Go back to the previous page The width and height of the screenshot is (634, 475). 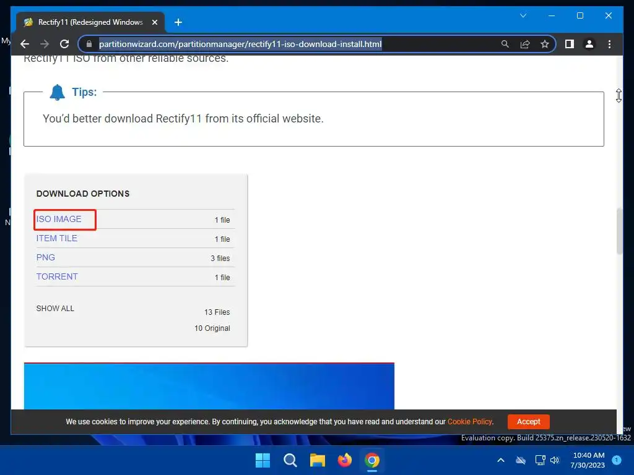[x=25, y=44]
